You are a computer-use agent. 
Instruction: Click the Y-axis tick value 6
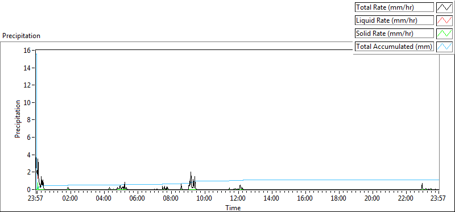(29, 138)
